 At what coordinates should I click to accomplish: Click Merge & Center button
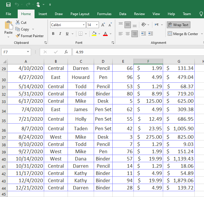point(183,34)
